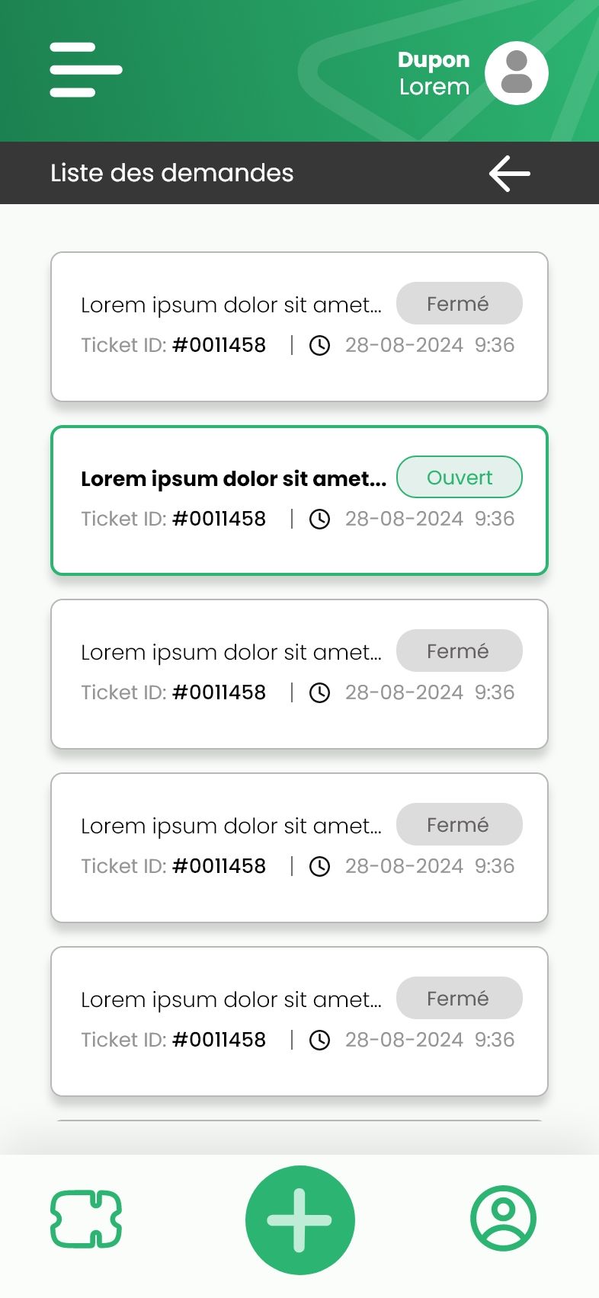The height and width of the screenshot is (1298, 599).
Task: Click the clock icon on the last ticket
Action: point(319,1041)
